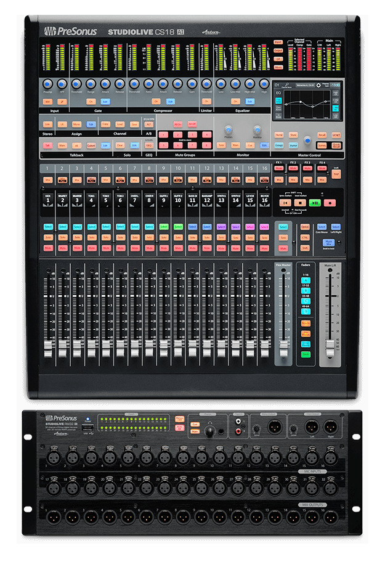Viewport: 385px width, 564px height.
Task: Open the Compressor Edit button
Action: coord(170,102)
